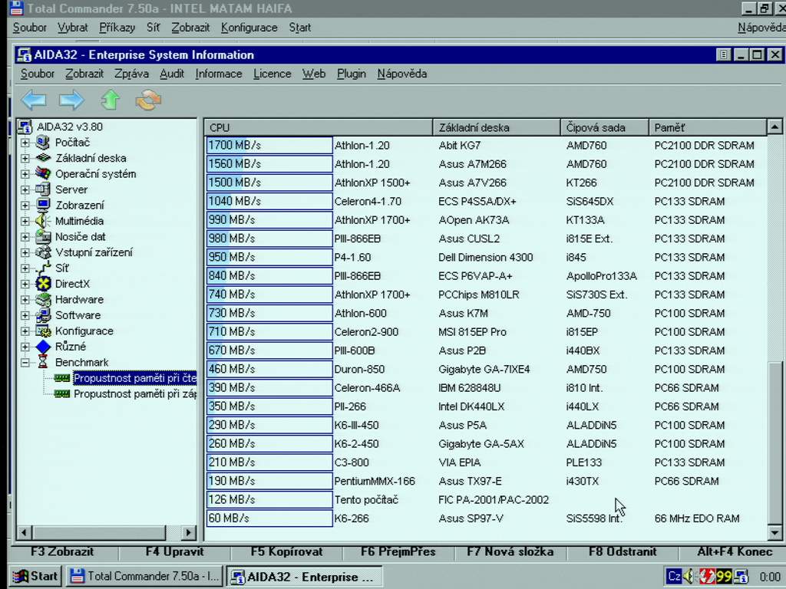The height and width of the screenshot is (589, 786).
Task: Click the Operační systém Windows flag icon
Action: 43,174
